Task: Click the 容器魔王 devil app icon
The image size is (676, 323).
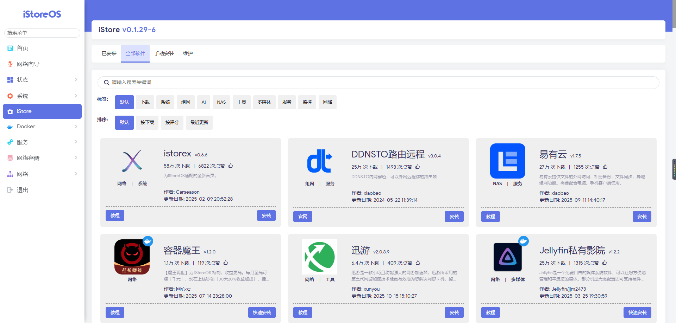Action: [x=132, y=257]
